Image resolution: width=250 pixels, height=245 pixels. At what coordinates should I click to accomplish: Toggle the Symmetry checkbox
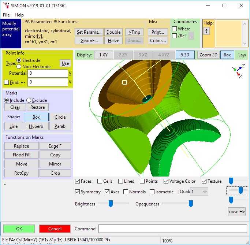77,192
